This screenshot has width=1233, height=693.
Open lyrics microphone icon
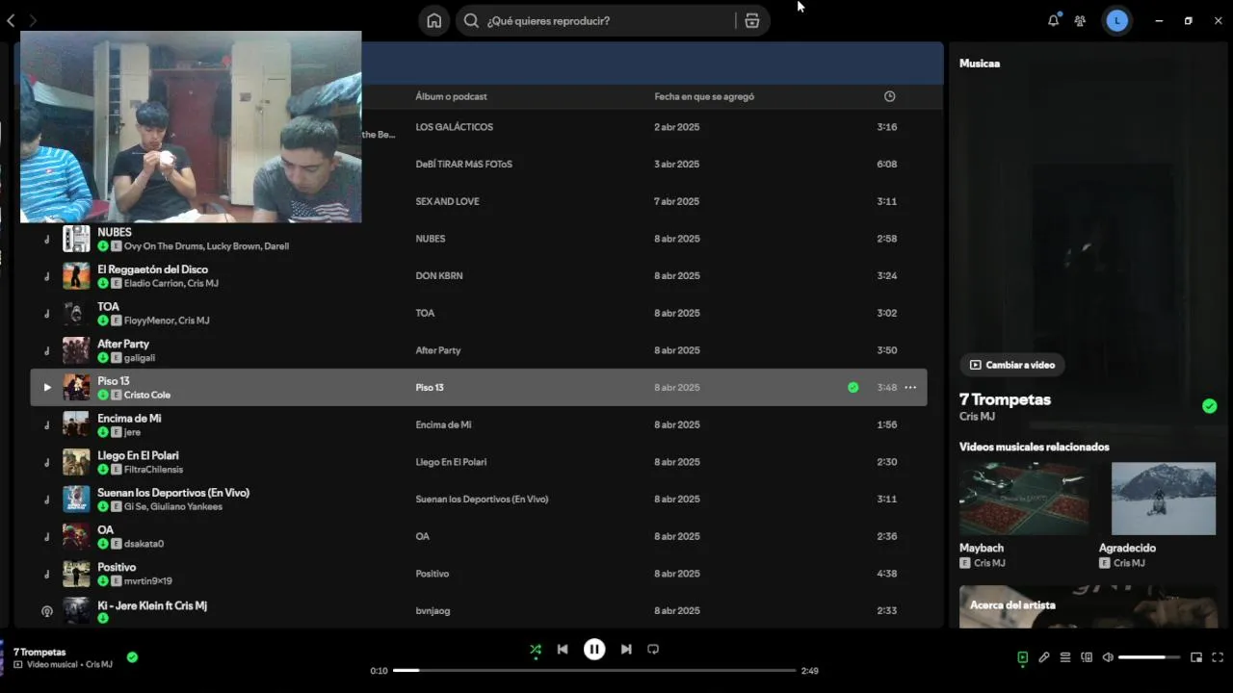pyautogui.click(x=1043, y=657)
